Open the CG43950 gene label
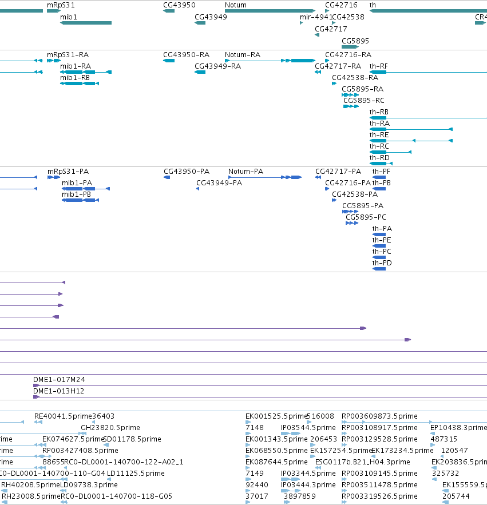 coord(179,5)
